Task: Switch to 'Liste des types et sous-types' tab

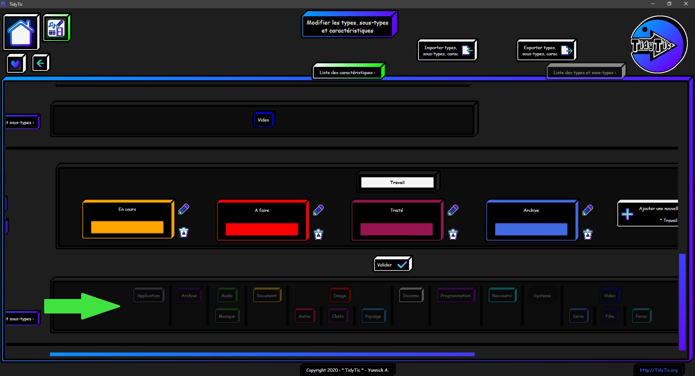Action: click(x=584, y=72)
